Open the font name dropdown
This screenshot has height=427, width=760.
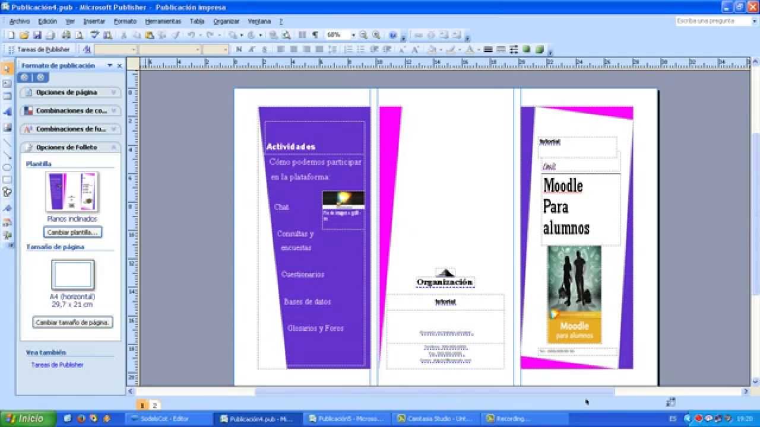198,49
